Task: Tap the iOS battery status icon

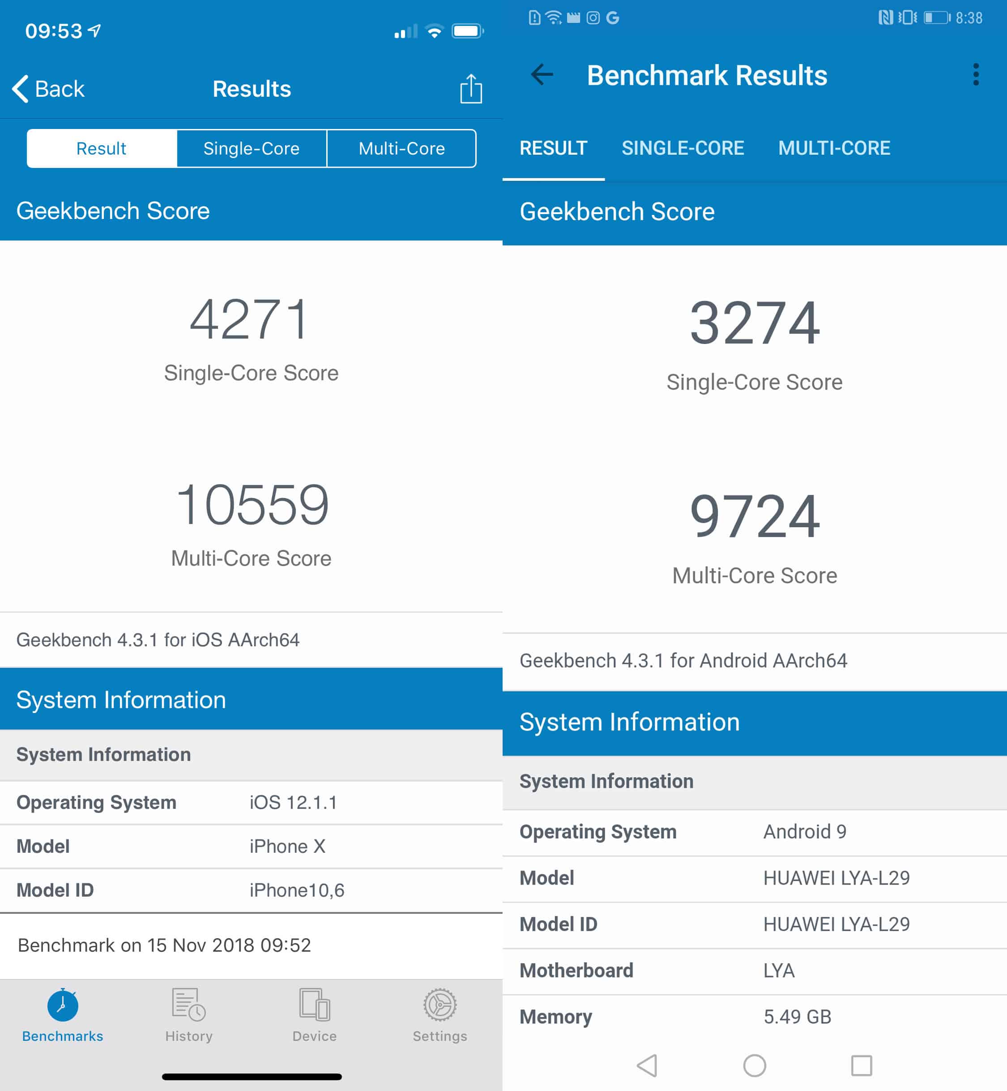Action: [x=468, y=31]
